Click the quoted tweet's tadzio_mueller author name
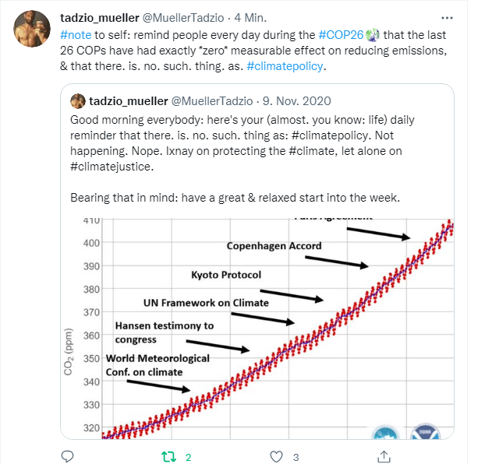 click(129, 101)
